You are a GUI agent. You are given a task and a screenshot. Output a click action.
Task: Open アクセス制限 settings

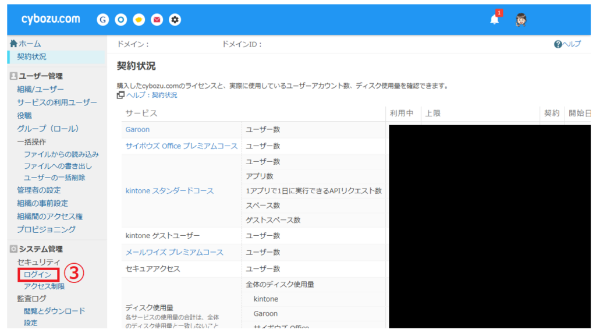click(x=44, y=286)
